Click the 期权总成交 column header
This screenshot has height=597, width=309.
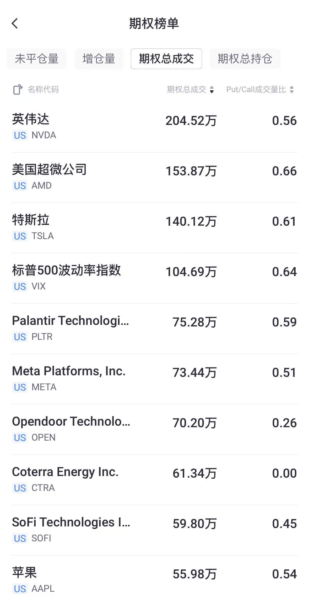click(187, 89)
